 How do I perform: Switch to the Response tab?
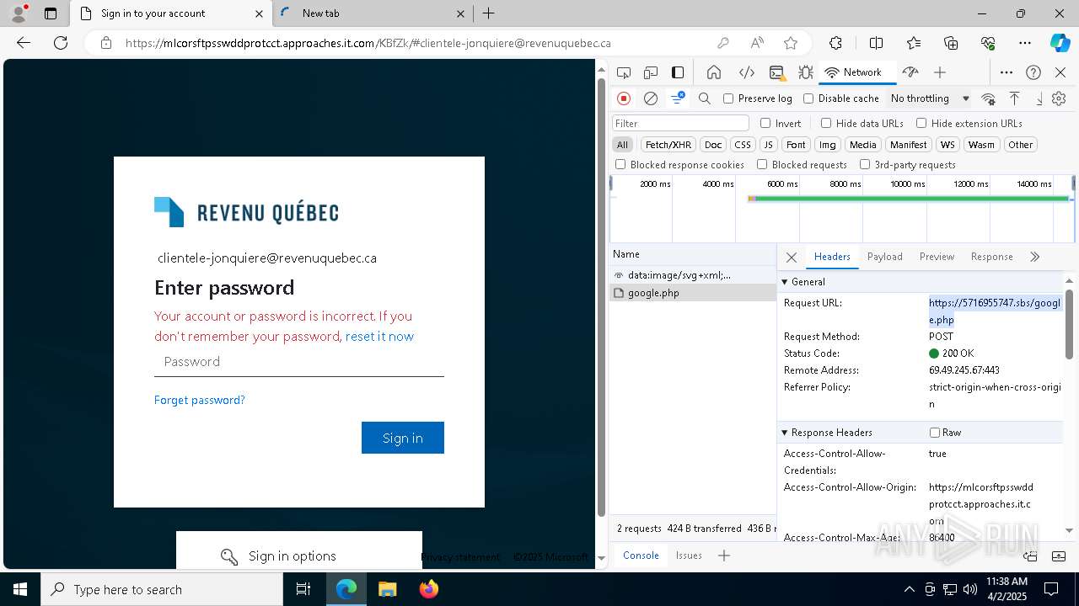[991, 257]
